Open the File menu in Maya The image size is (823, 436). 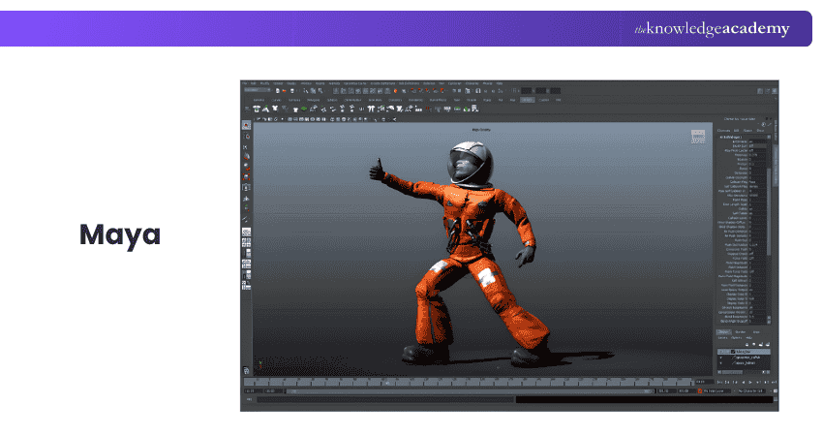tap(245, 83)
